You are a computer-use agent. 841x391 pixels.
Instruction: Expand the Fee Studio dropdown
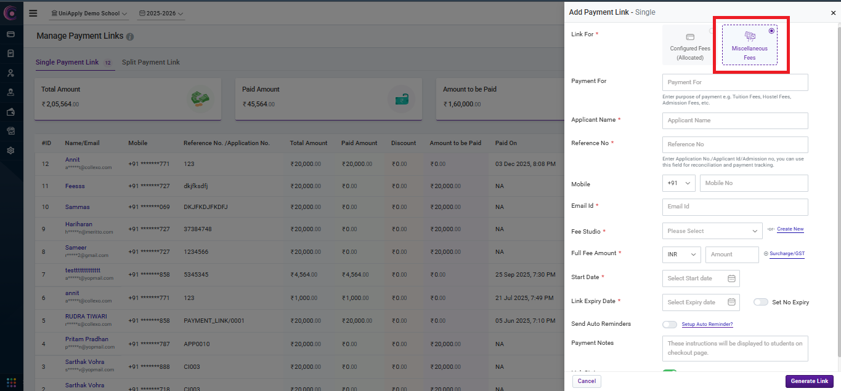[712, 231]
